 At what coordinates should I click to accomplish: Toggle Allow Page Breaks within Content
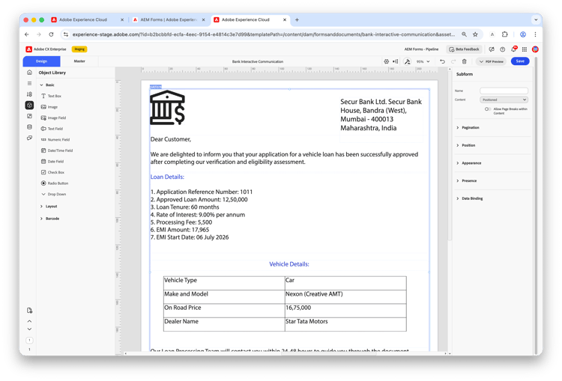(x=488, y=109)
